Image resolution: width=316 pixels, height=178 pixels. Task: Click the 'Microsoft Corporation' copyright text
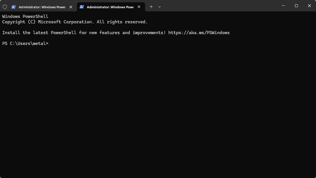[x=65, y=22]
